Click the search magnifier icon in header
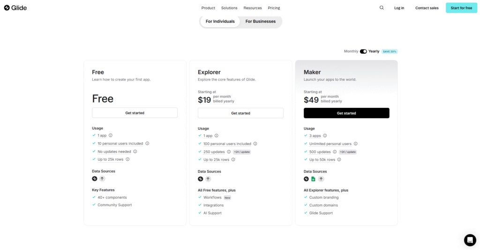The height and width of the screenshot is (250, 480). [382, 8]
